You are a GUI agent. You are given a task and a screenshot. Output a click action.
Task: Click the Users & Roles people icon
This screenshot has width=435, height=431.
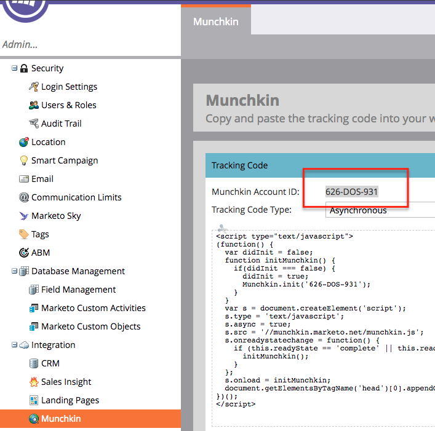(34, 105)
